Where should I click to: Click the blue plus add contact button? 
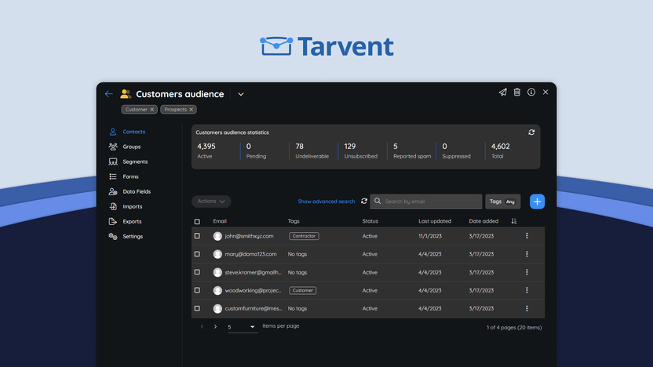pyautogui.click(x=537, y=202)
